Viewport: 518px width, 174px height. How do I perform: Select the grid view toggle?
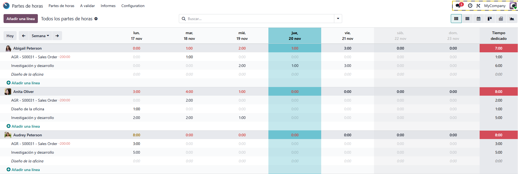click(x=456, y=19)
